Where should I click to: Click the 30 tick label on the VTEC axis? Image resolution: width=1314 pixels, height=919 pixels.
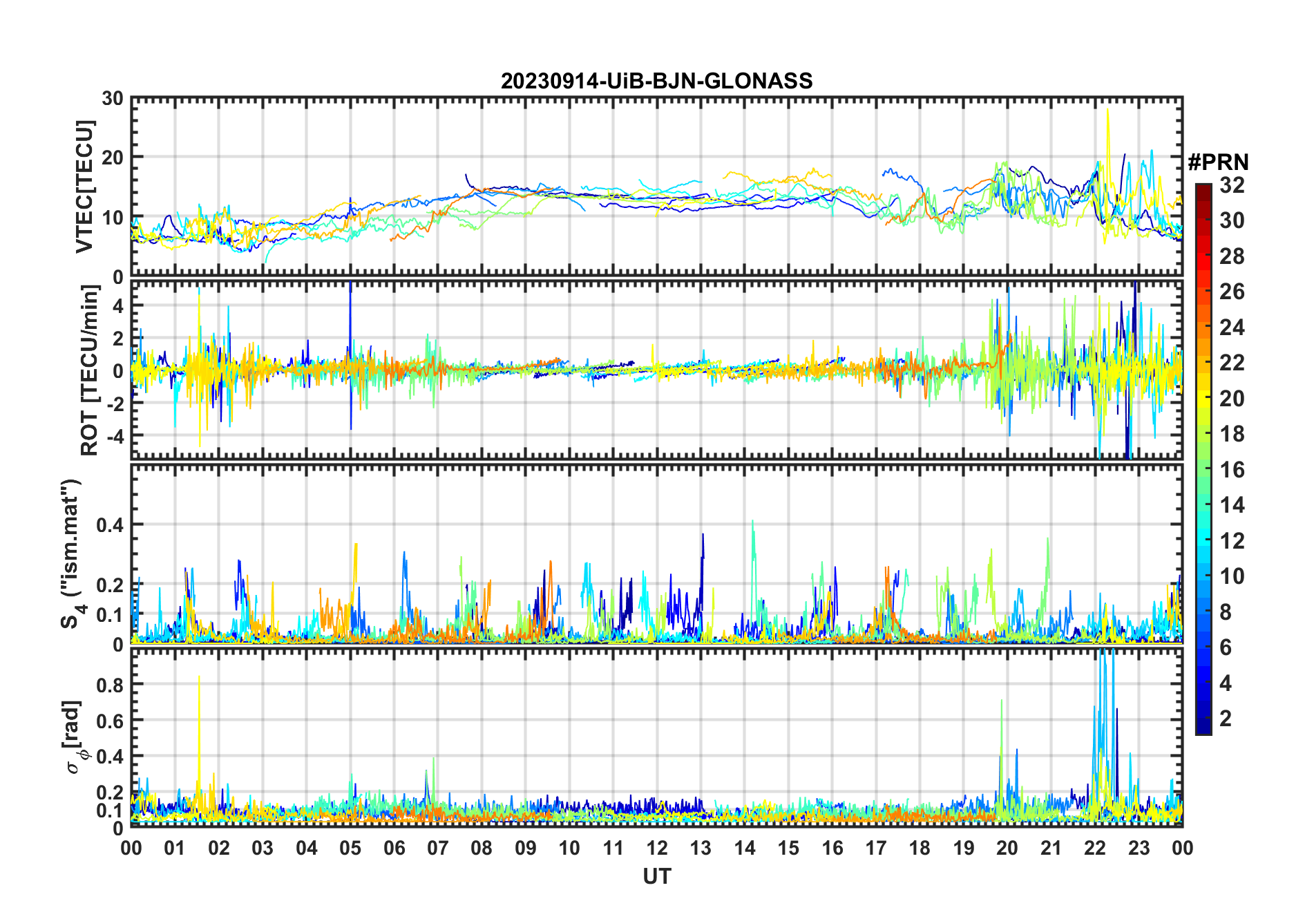click(x=112, y=99)
